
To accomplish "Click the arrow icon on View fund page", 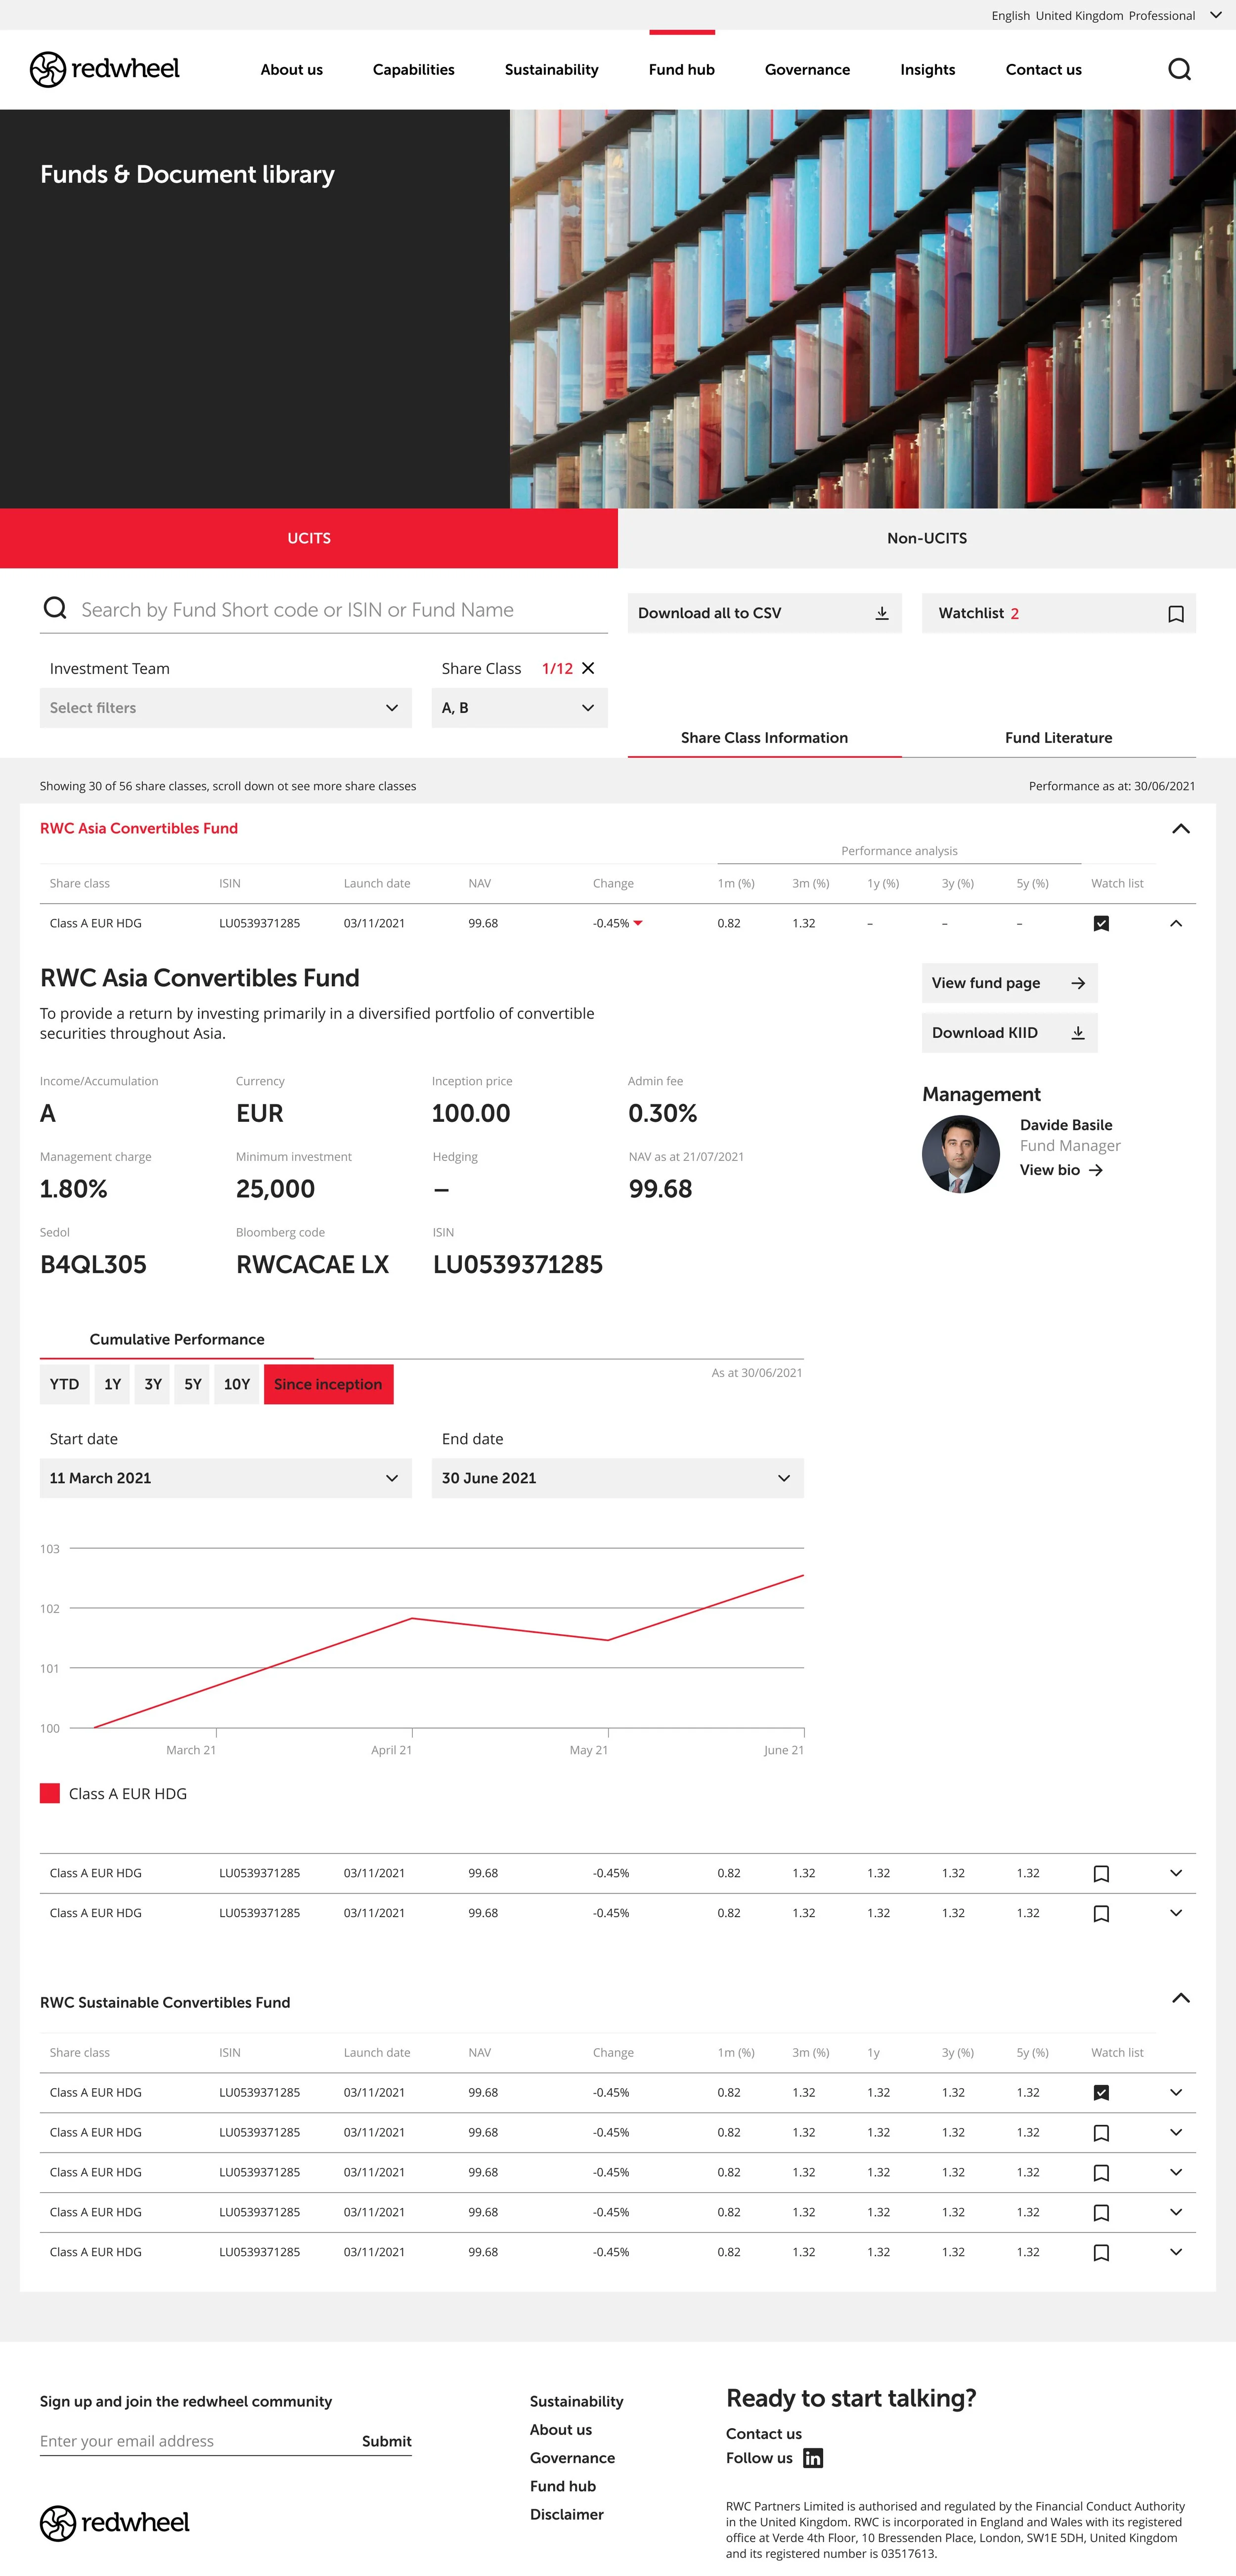I will coord(1078,983).
